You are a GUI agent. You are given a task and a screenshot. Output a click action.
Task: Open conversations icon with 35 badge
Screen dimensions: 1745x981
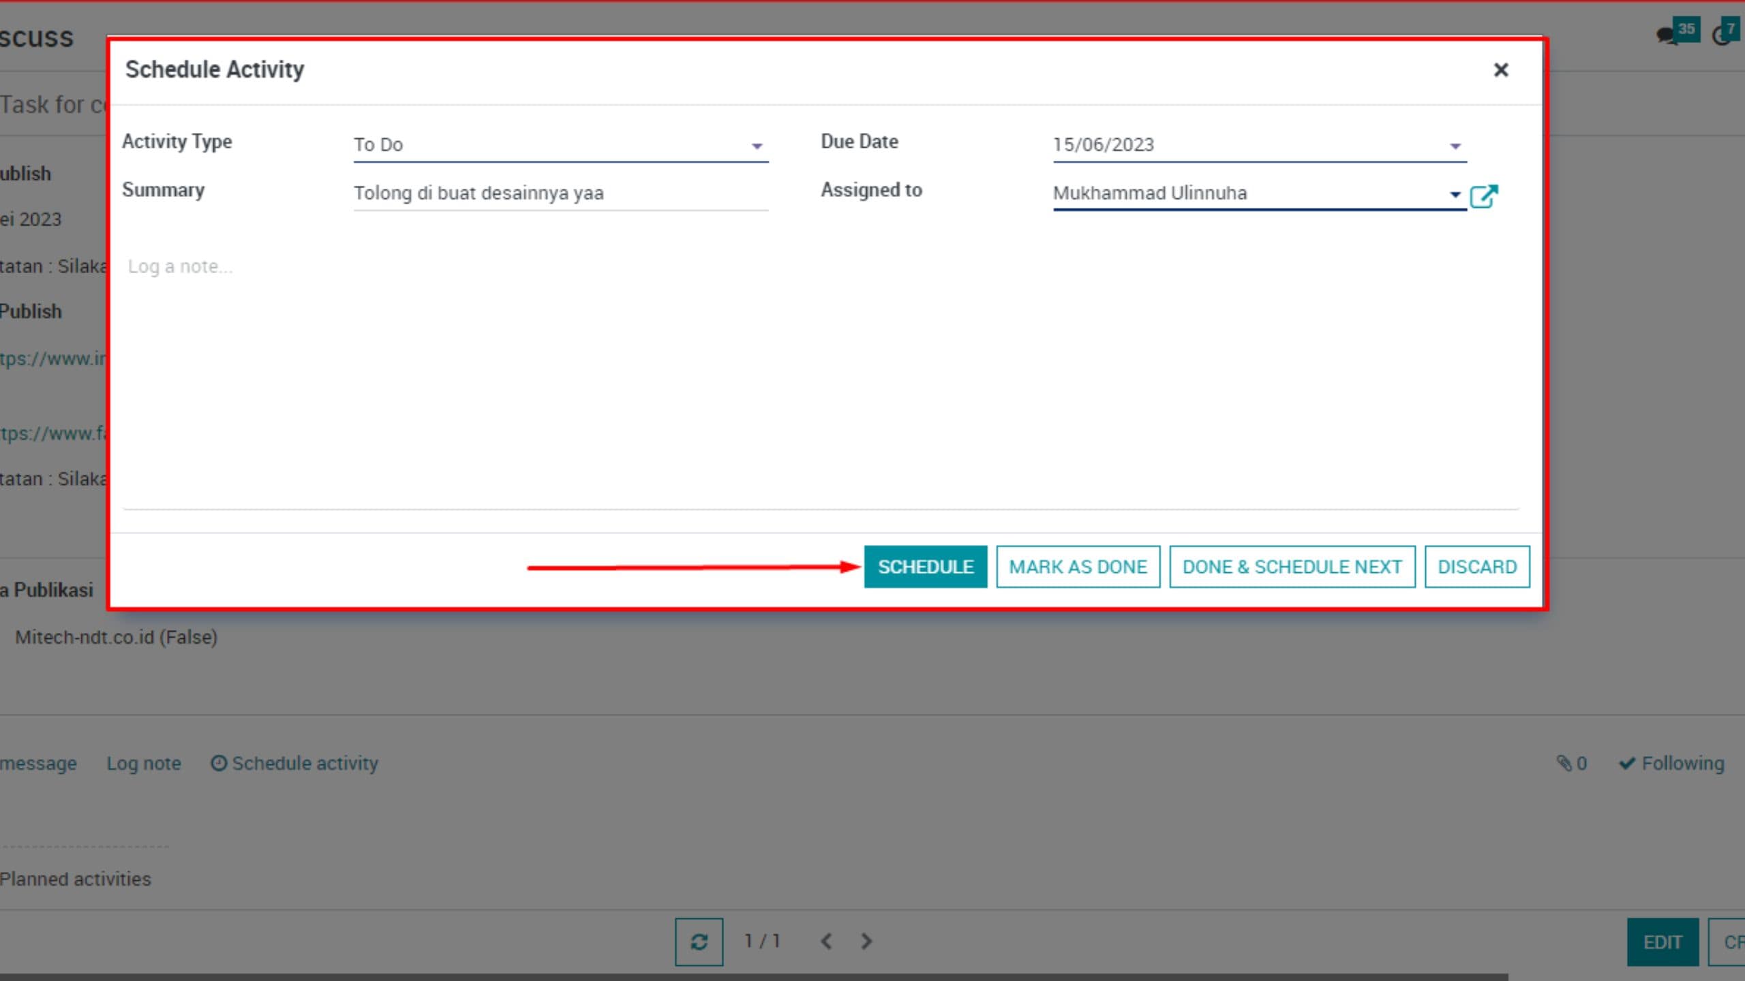pyautogui.click(x=1678, y=31)
